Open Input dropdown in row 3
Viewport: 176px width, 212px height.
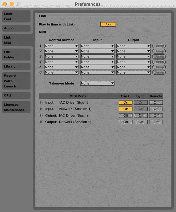click(x=97, y=56)
